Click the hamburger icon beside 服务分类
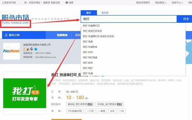 pos(6,35)
